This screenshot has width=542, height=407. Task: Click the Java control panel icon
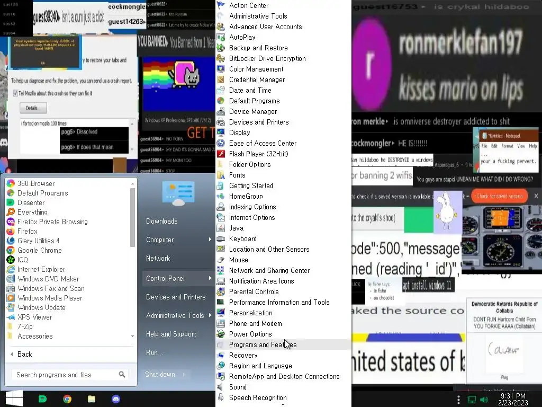pyautogui.click(x=221, y=228)
